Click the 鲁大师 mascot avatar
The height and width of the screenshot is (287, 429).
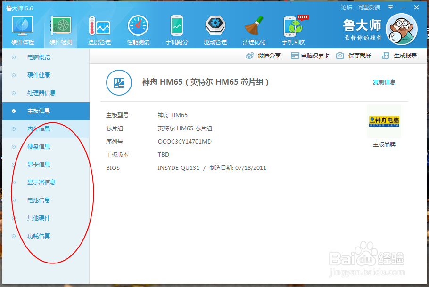[x=401, y=29]
